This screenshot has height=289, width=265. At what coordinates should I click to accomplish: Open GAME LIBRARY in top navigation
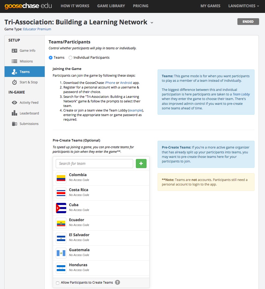click(111, 6)
